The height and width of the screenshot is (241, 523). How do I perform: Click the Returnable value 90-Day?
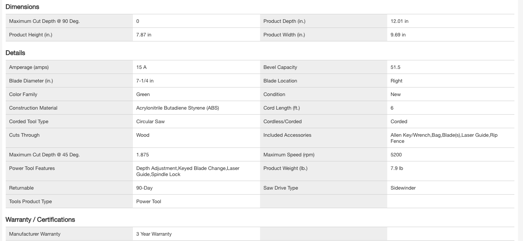pyautogui.click(x=144, y=188)
